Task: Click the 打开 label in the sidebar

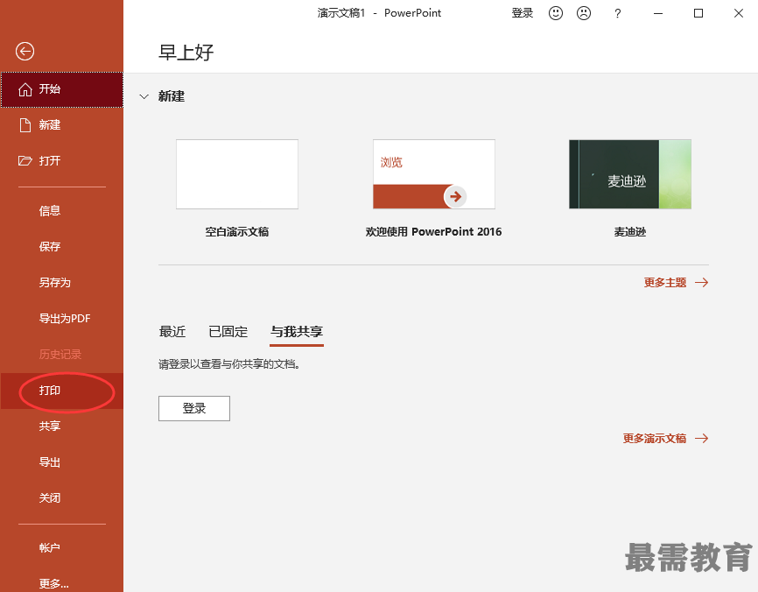Action: [50, 160]
